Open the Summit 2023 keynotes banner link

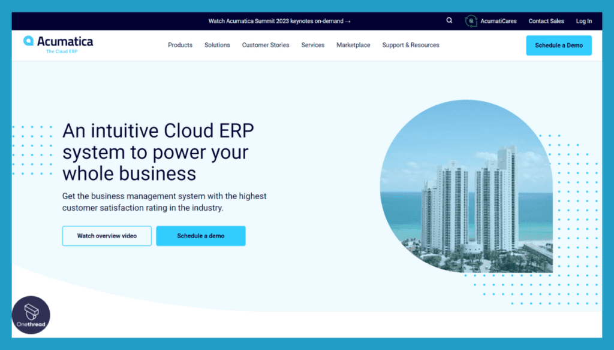tap(279, 21)
